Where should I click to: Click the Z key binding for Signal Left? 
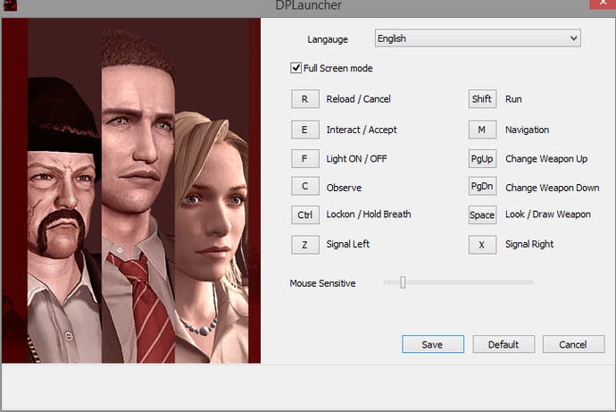(304, 245)
